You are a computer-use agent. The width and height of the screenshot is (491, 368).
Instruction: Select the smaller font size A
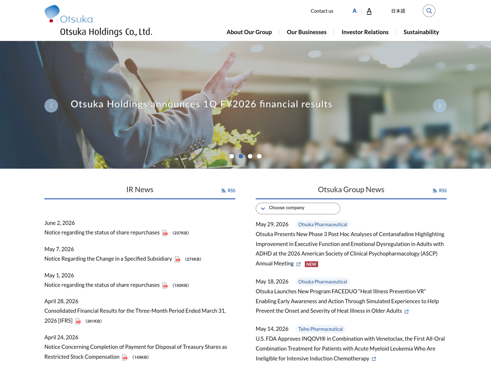[355, 11]
